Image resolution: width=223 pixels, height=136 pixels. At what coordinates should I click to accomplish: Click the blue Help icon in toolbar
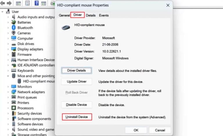[37, 4]
